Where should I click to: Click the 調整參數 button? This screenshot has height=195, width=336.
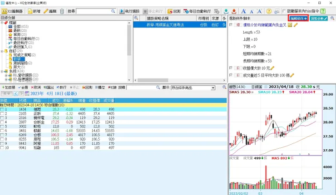(x=319, y=19)
